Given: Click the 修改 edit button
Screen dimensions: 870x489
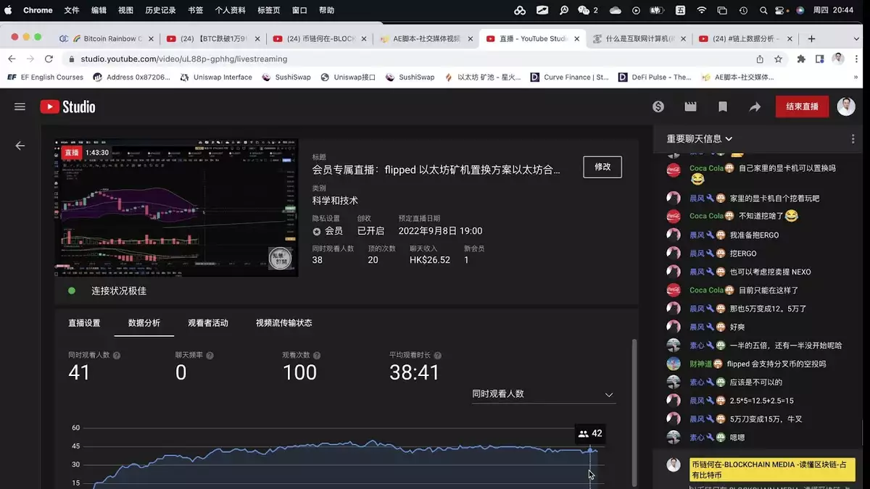Looking at the screenshot, I should click(x=602, y=167).
